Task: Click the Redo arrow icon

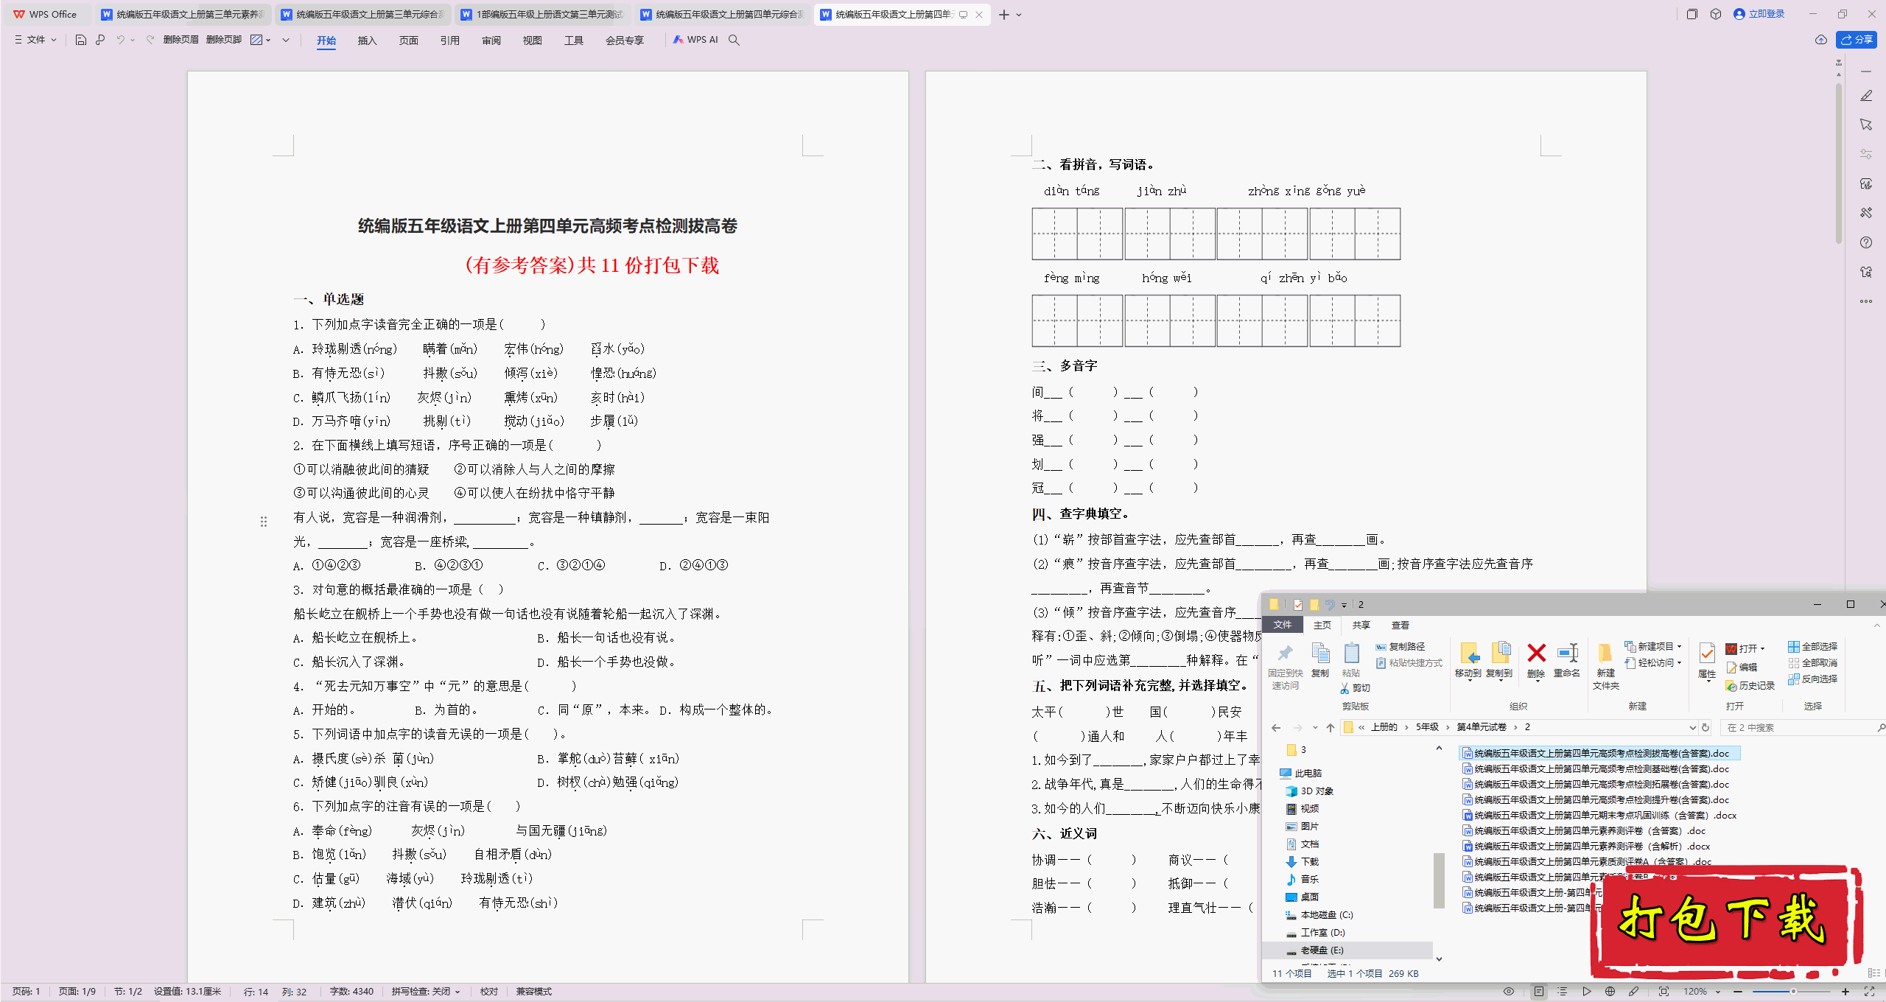Action: point(150,40)
